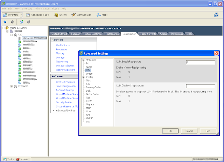Select the VMFS3 settings category
The image size is (224, 162).
tap(90, 118)
